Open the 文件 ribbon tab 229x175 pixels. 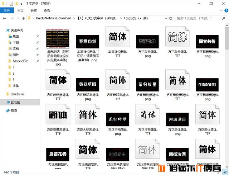click(7, 10)
